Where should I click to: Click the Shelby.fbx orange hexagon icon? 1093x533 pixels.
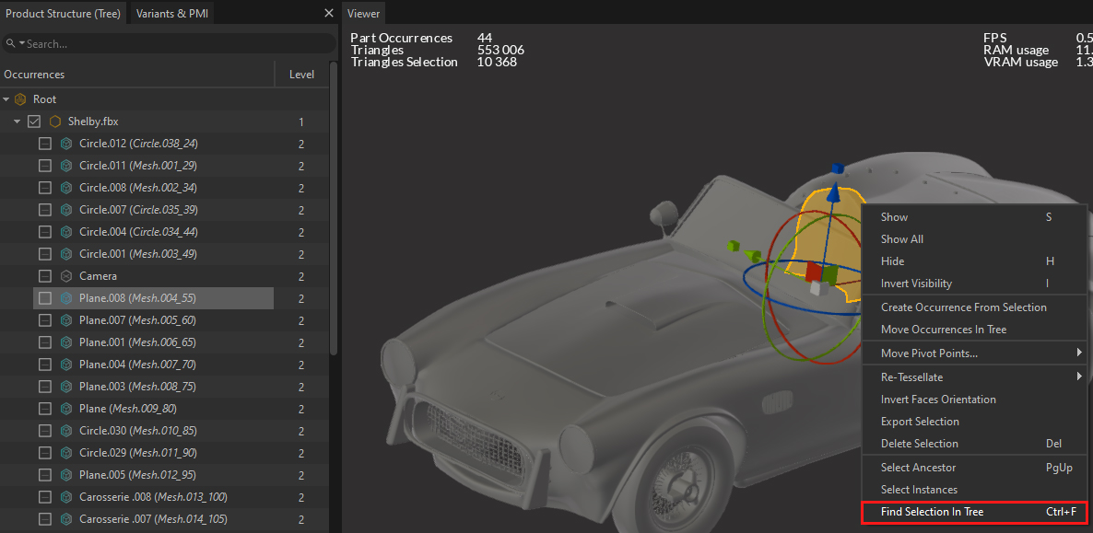point(55,122)
